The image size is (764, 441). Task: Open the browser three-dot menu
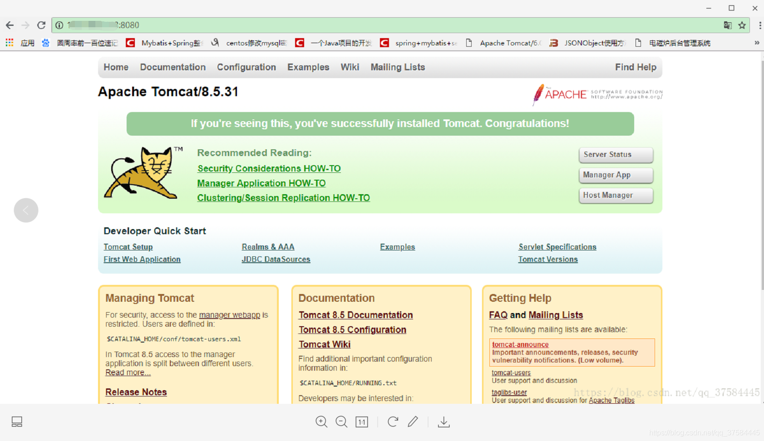coord(760,25)
